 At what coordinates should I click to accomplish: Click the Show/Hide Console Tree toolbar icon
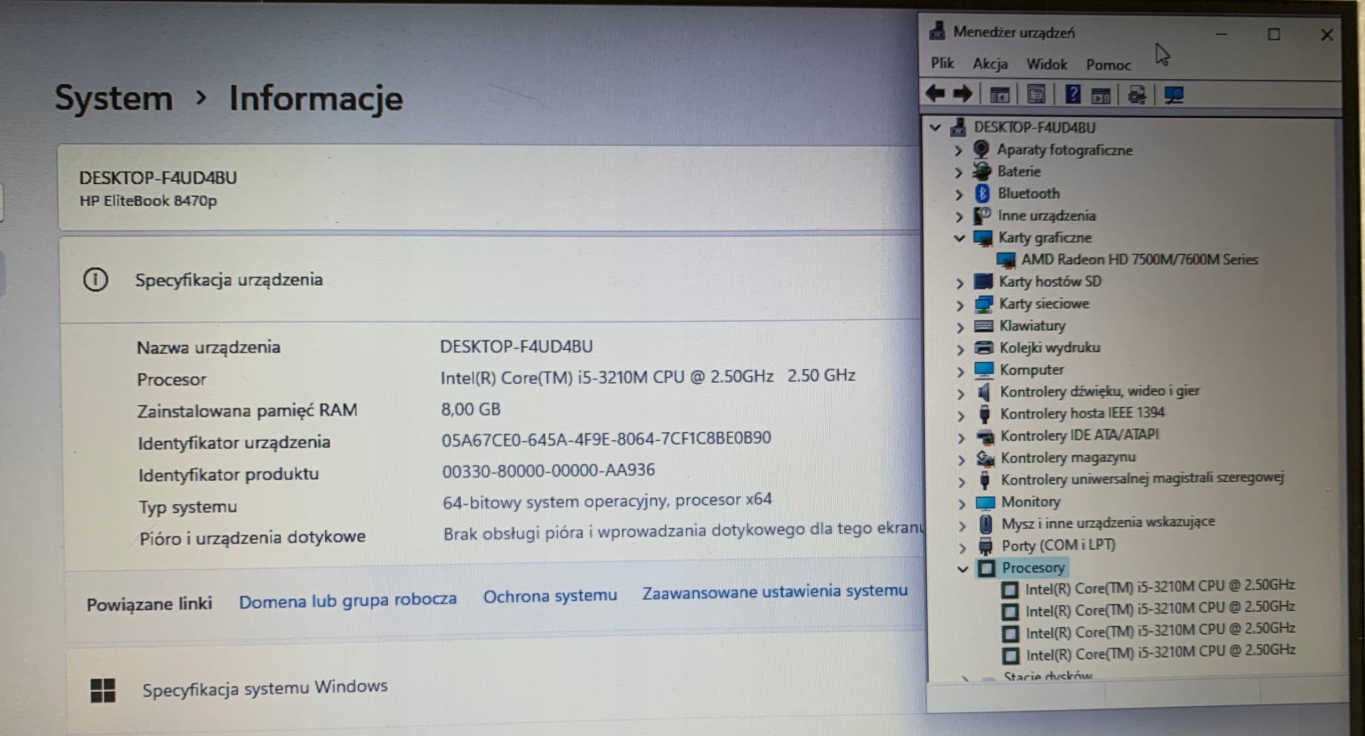pyautogui.click(x=999, y=95)
